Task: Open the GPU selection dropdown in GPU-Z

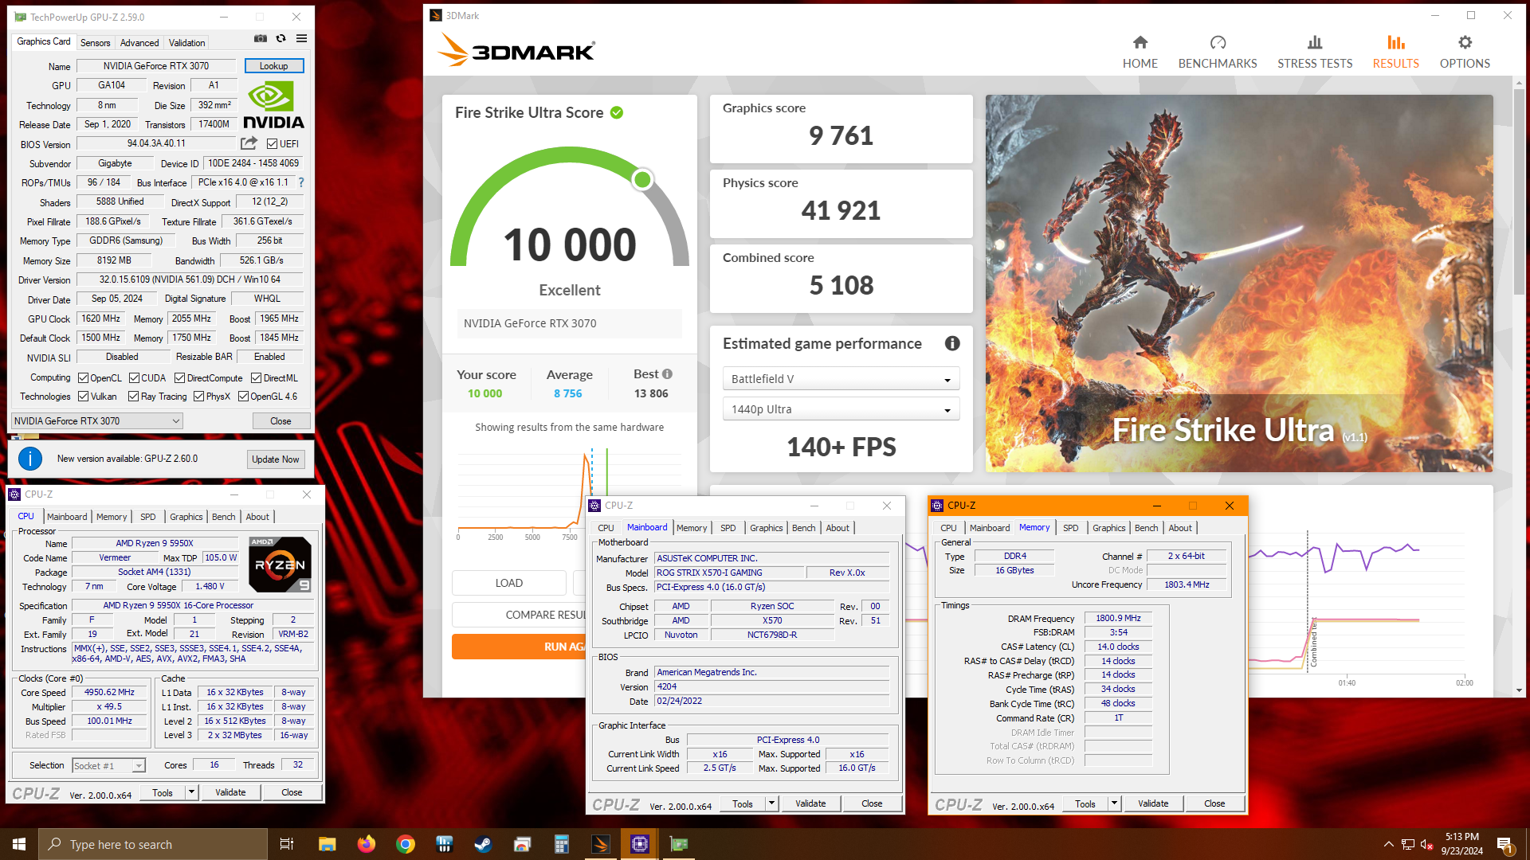Action: coord(97,421)
